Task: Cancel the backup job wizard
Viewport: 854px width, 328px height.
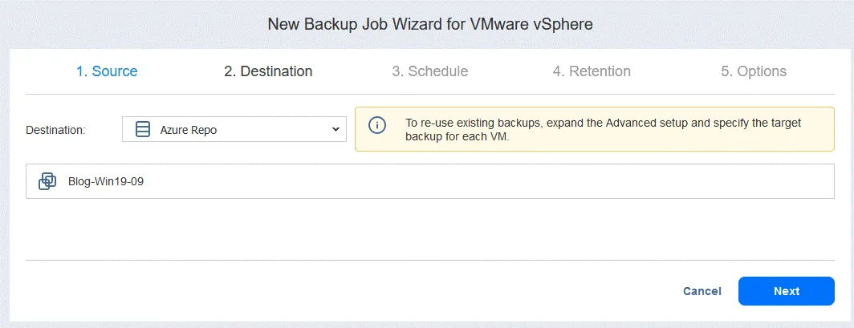Action: [702, 291]
